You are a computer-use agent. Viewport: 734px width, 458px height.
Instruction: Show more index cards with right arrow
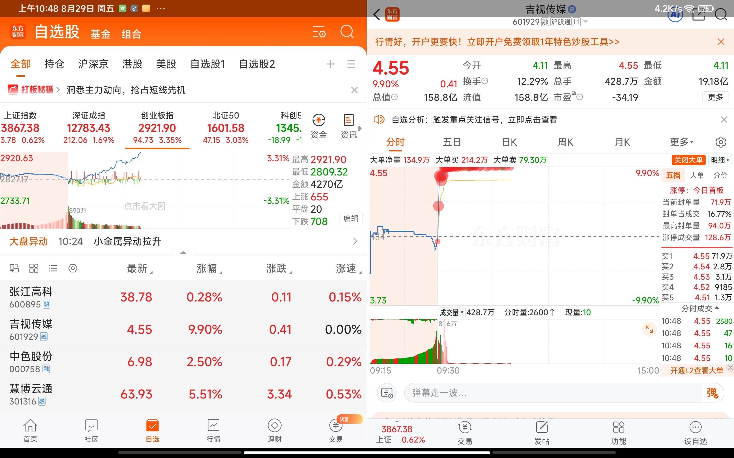[360, 128]
